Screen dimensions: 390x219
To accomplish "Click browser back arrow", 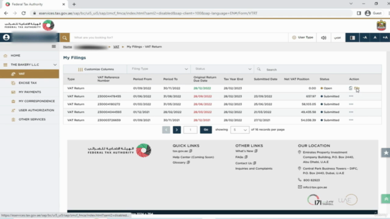I will click(6, 13).
